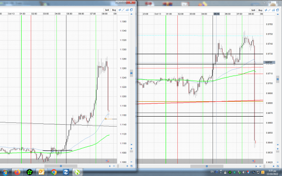Open the green N trading app in the taskbar
Screen dimensions: 282x176
(77, 172)
